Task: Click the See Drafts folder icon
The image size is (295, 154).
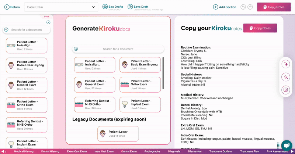Action: point(105,7)
